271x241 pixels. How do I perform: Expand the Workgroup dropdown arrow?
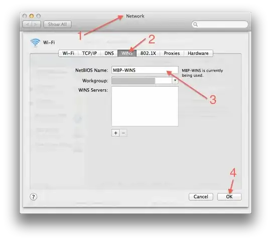[x=175, y=81]
